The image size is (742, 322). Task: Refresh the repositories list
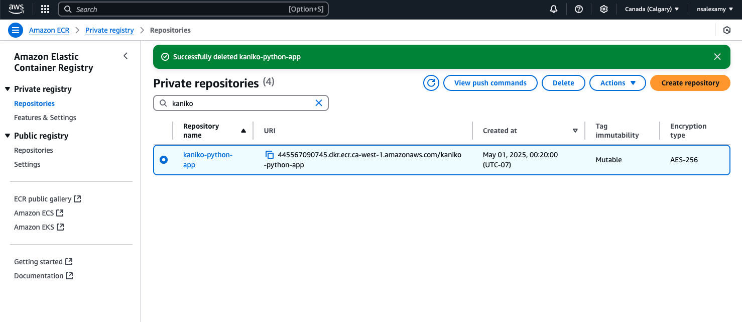click(431, 83)
